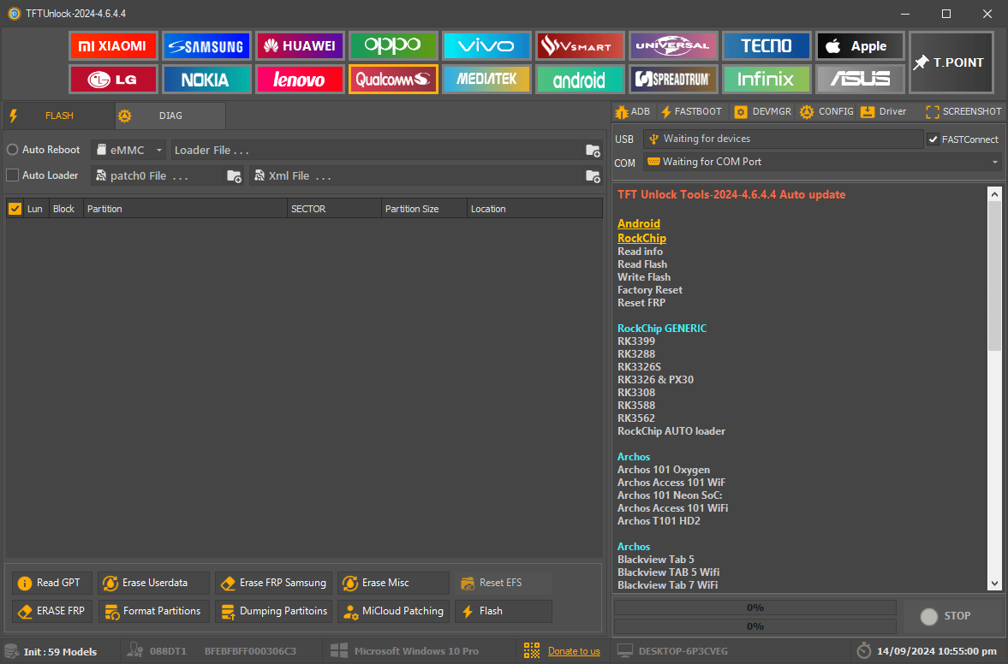Expand the COM port dropdown
Viewport: 1008px width, 664px height.
[x=995, y=162]
